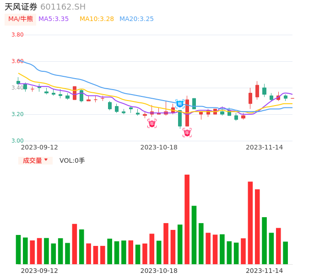Click the 3.80 price axis label
Screen dimensions: 314x277
[x=17, y=35]
